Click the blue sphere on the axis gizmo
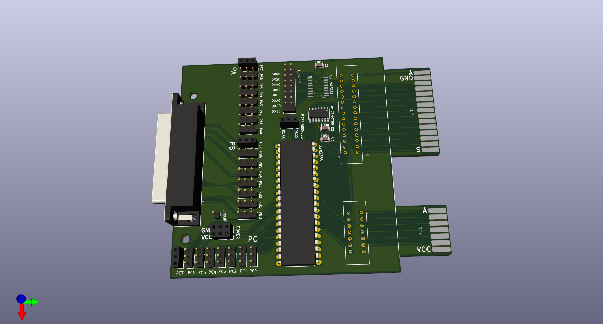This screenshot has width=603, height=324. [21, 298]
